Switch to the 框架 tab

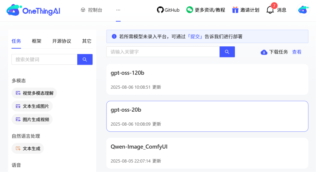pyautogui.click(x=37, y=41)
